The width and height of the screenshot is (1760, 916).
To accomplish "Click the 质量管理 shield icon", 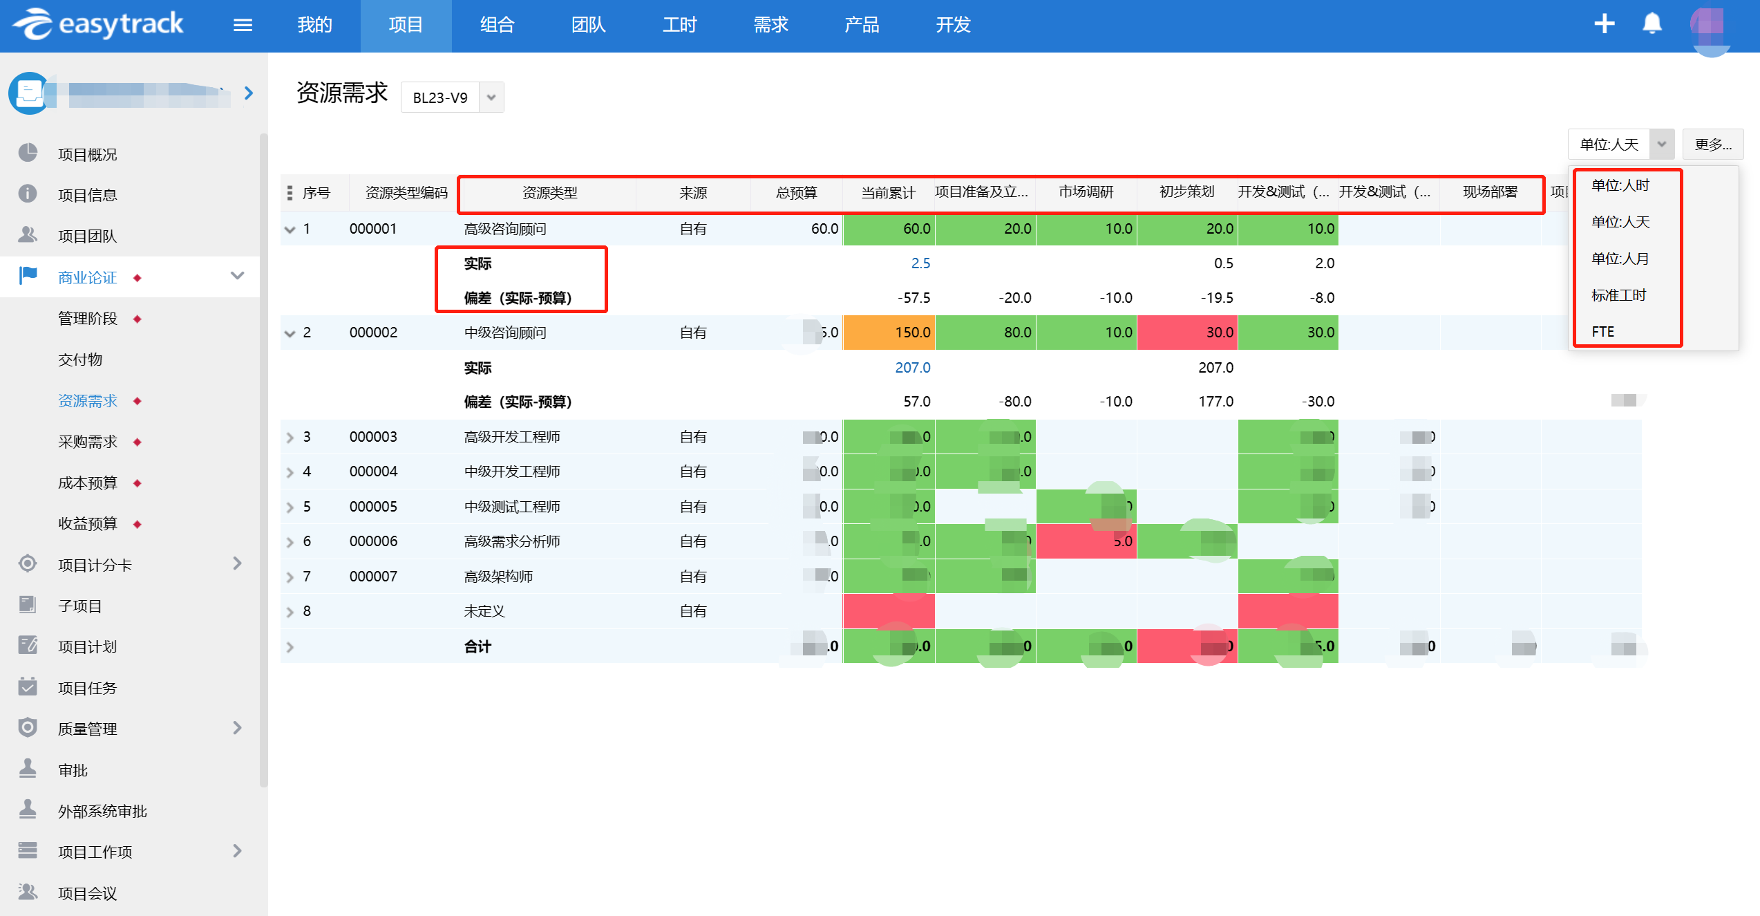I will [28, 728].
